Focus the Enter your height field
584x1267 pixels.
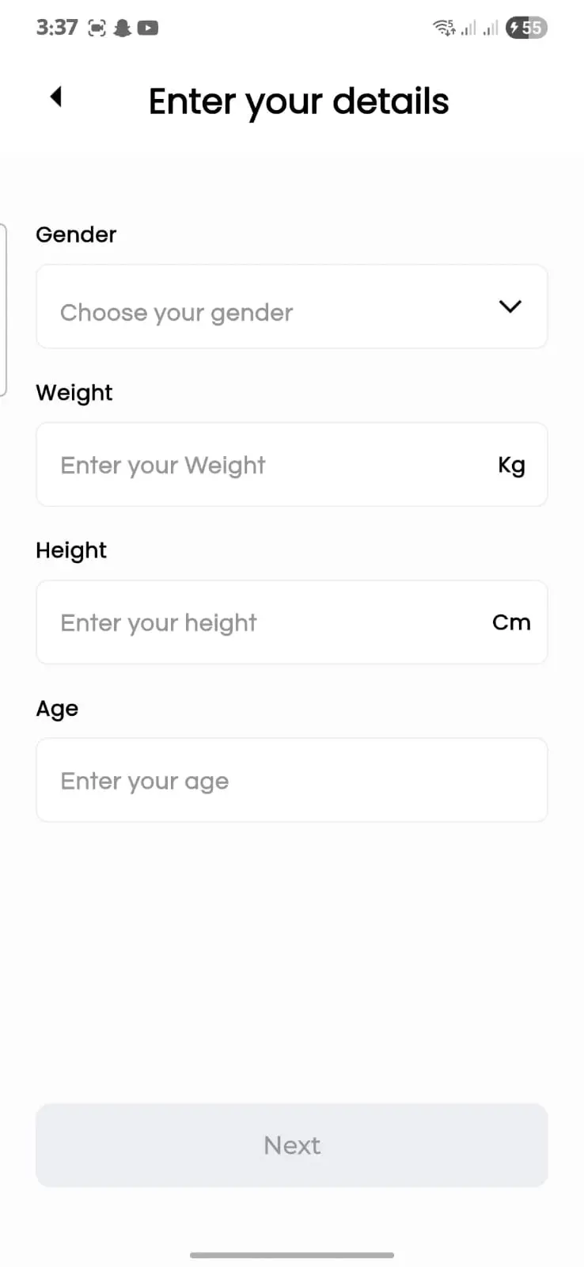pos(261,622)
